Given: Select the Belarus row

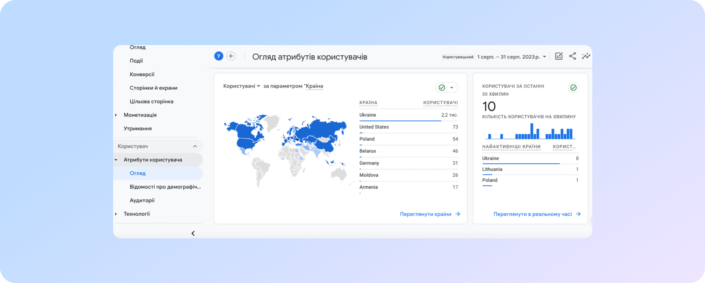Looking at the screenshot, I should point(408,151).
